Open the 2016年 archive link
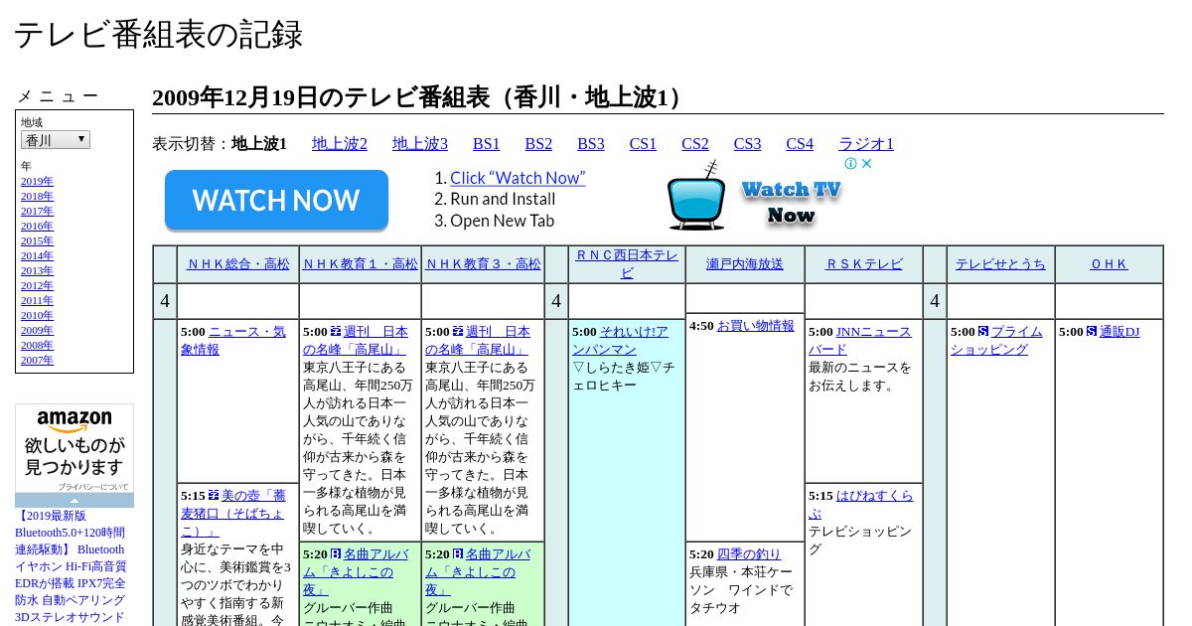The height and width of the screenshot is (626, 1192). coord(37,227)
